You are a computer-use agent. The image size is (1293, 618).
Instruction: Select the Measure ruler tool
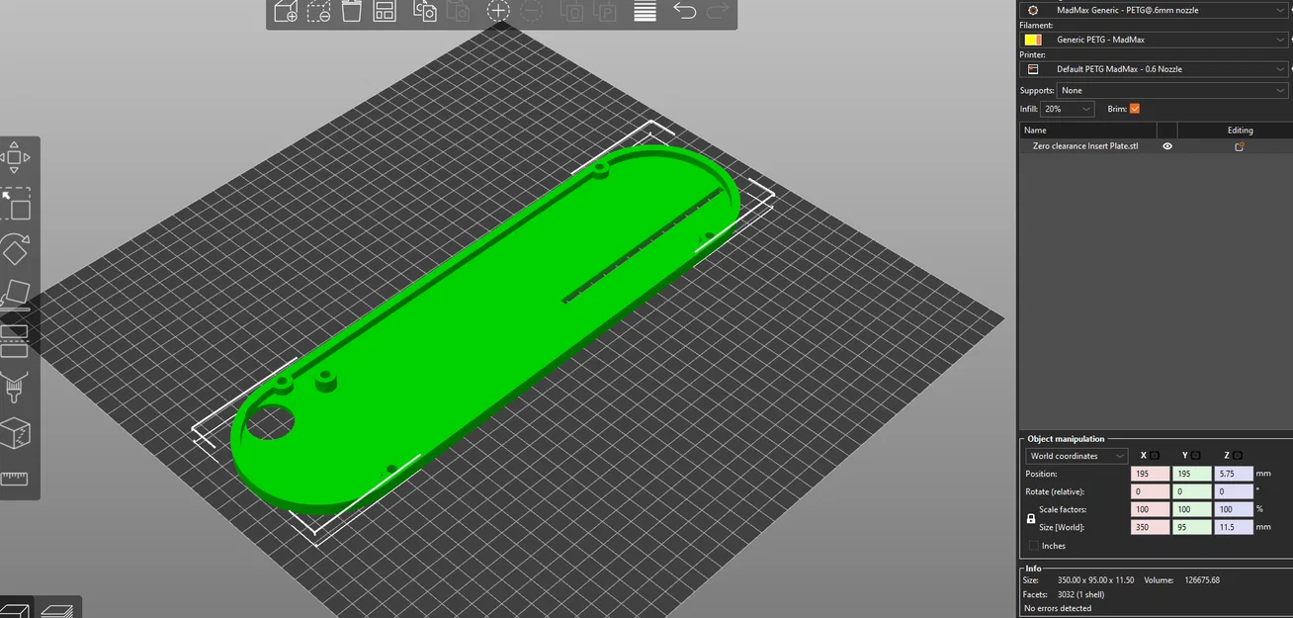15,479
